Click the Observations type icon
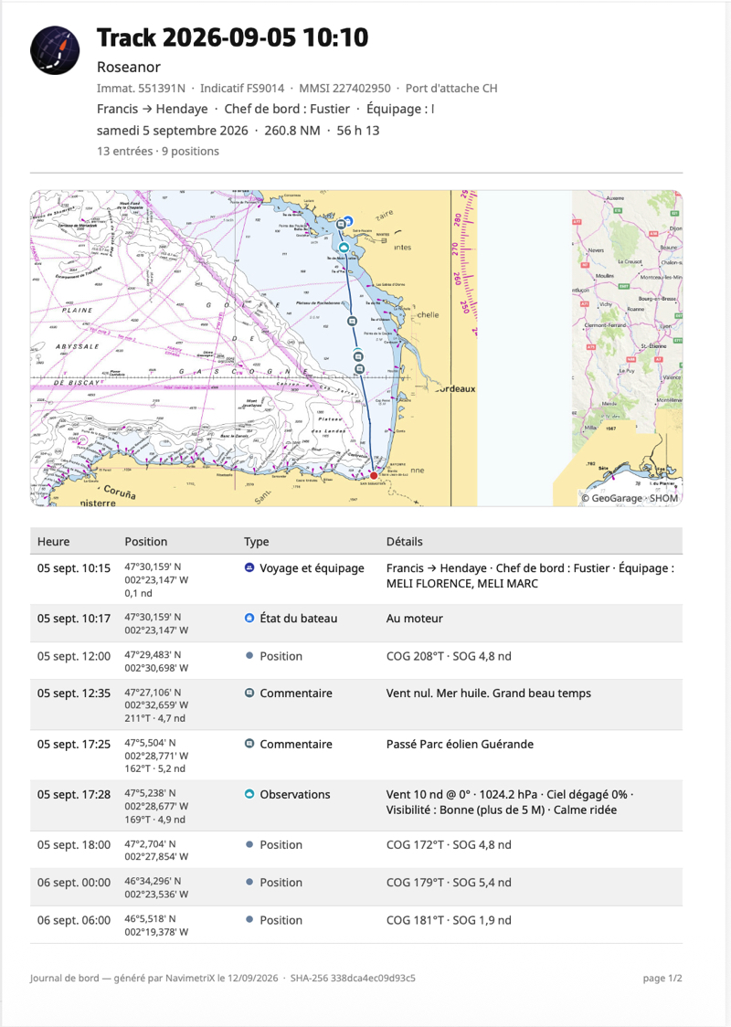The height and width of the screenshot is (1027, 731). 249,795
